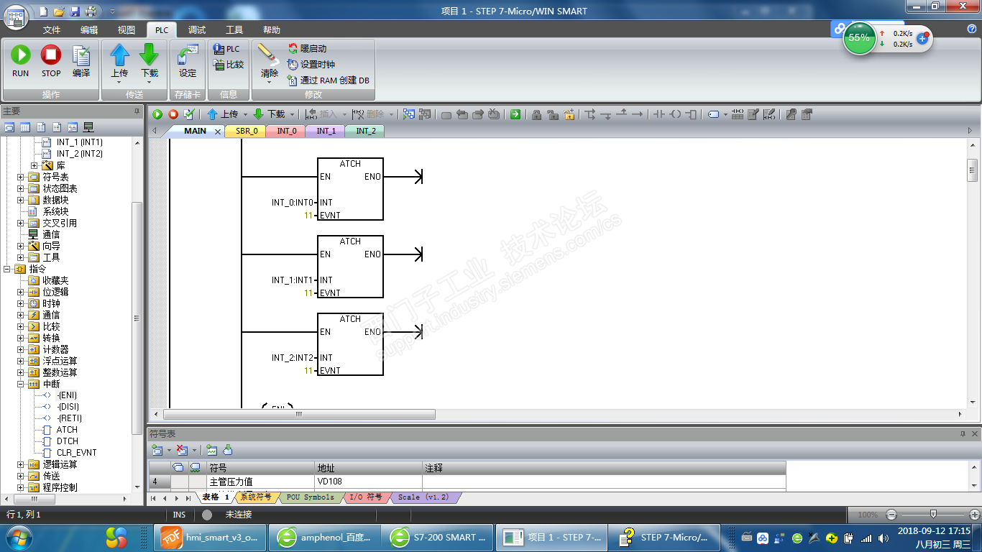Open the 上传 dropdown arrow in the editor toolbar

point(245,114)
